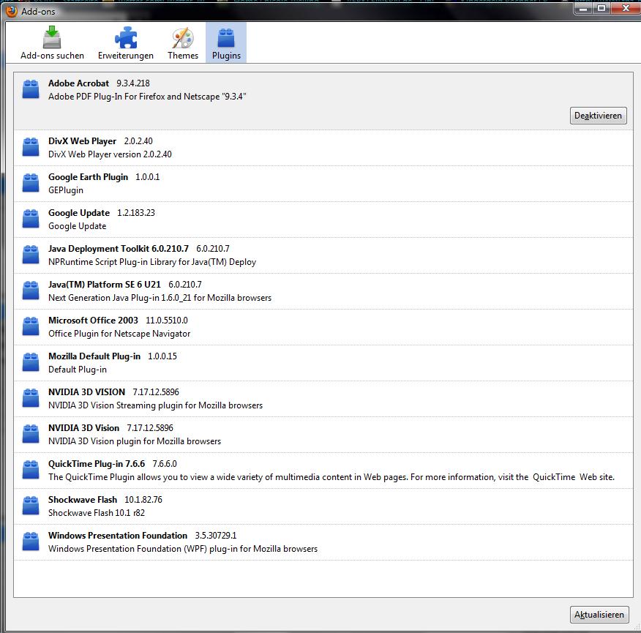This screenshot has width=641, height=633.
Task: Click the 'Default Plug-in' description text
Action: point(78,370)
